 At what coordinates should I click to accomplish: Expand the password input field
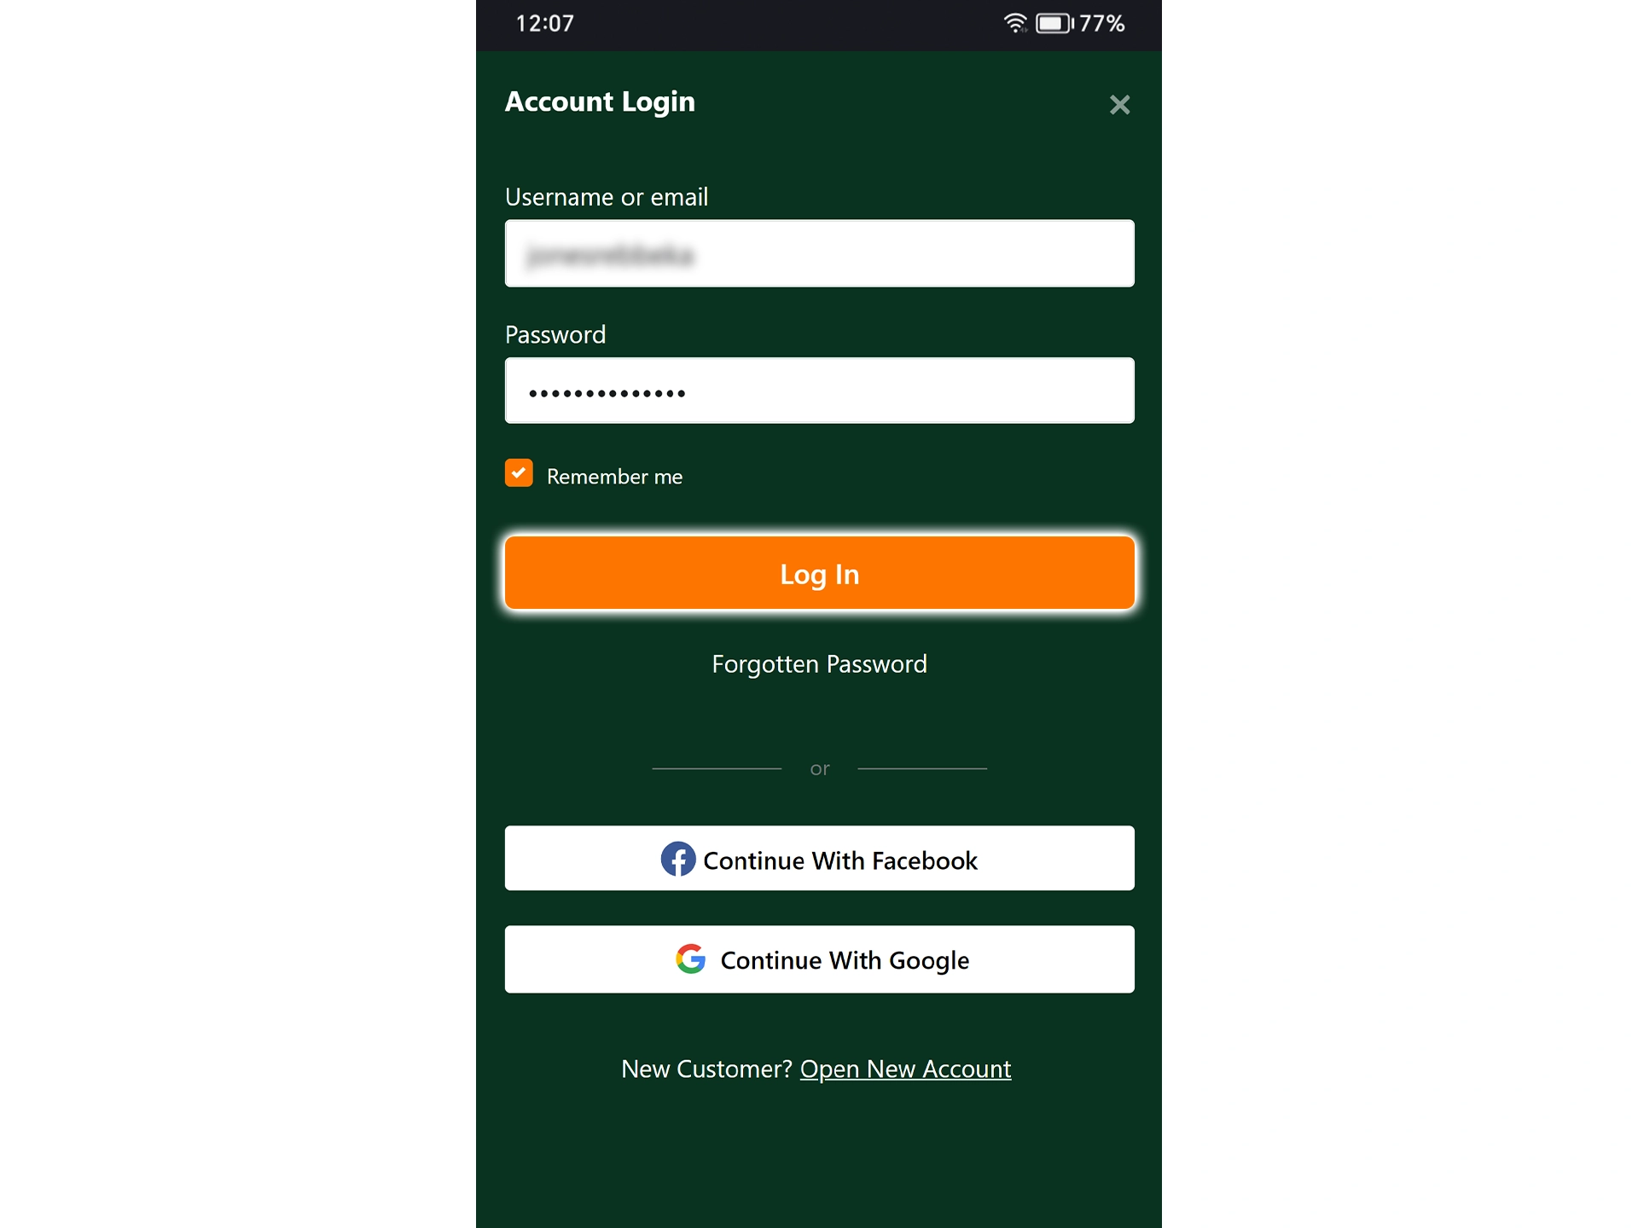[x=819, y=391]
